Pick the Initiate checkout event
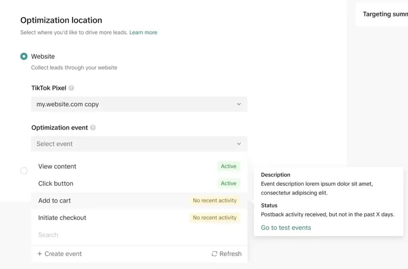 62,218
